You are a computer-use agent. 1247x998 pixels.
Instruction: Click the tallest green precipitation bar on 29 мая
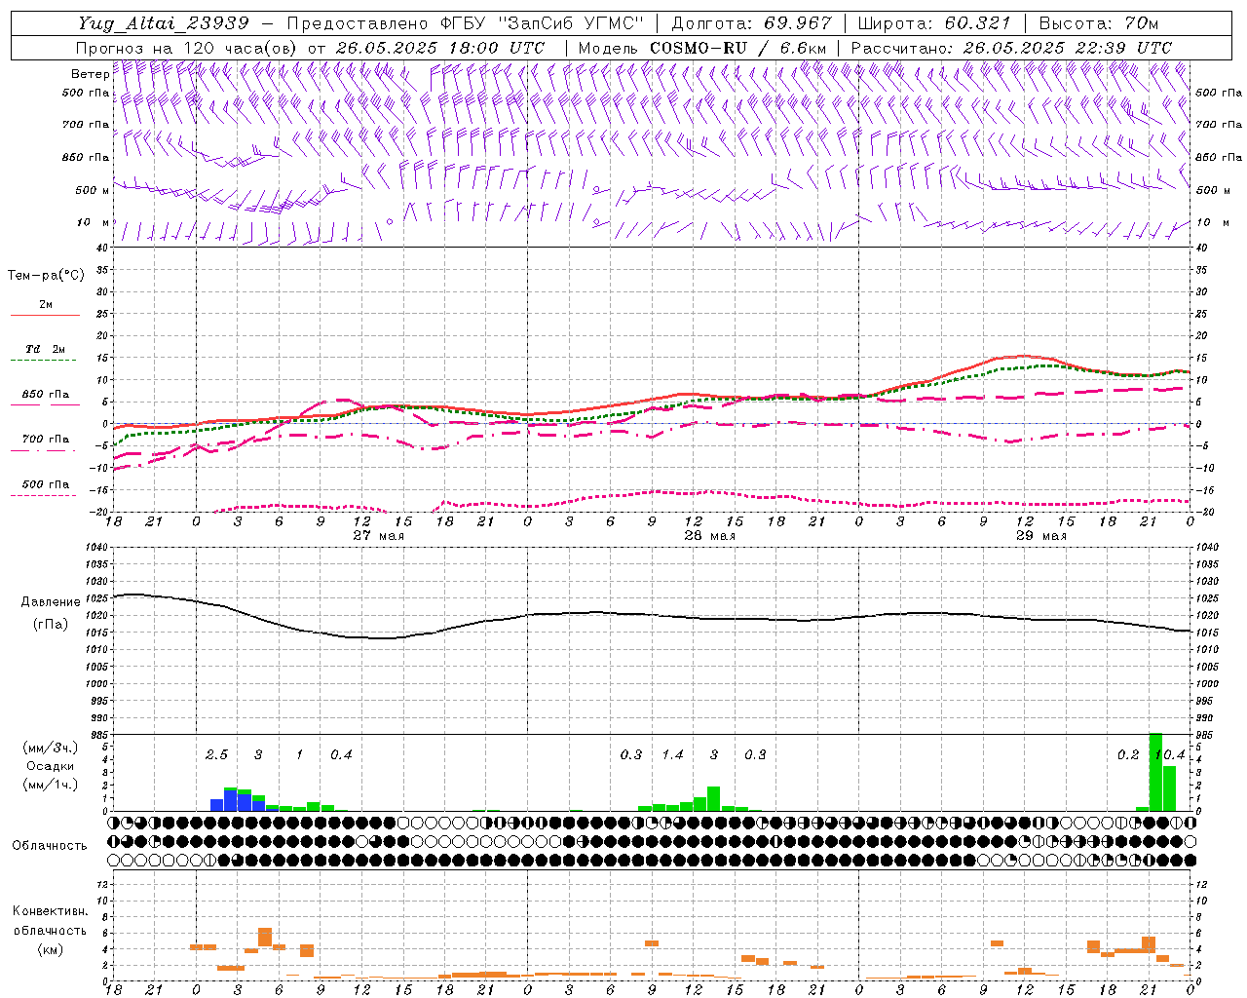click(x=1155, y=772)
